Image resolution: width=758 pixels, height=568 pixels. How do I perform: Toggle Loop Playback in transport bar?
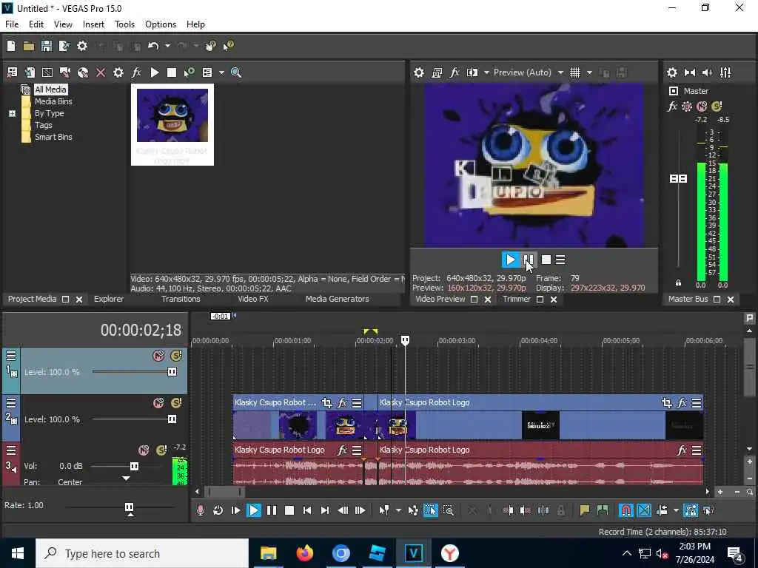click(218, 510)
